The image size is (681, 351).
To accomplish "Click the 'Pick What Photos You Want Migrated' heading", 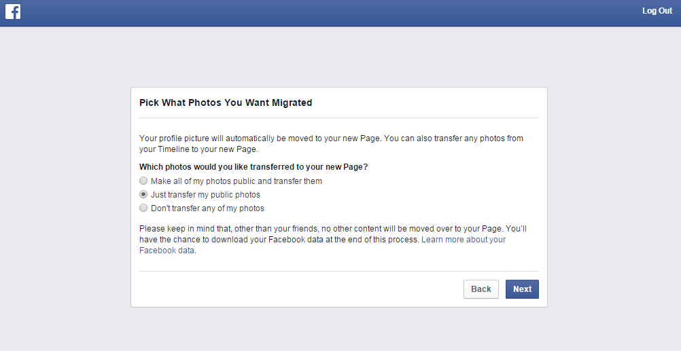I will (x=226, y=103).
